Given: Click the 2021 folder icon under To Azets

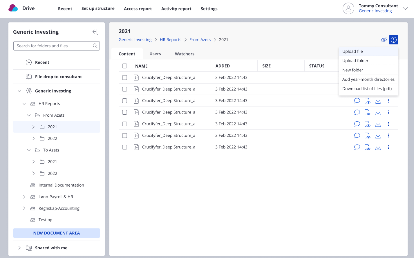Looking at the screenshot, I should point(42,162).
